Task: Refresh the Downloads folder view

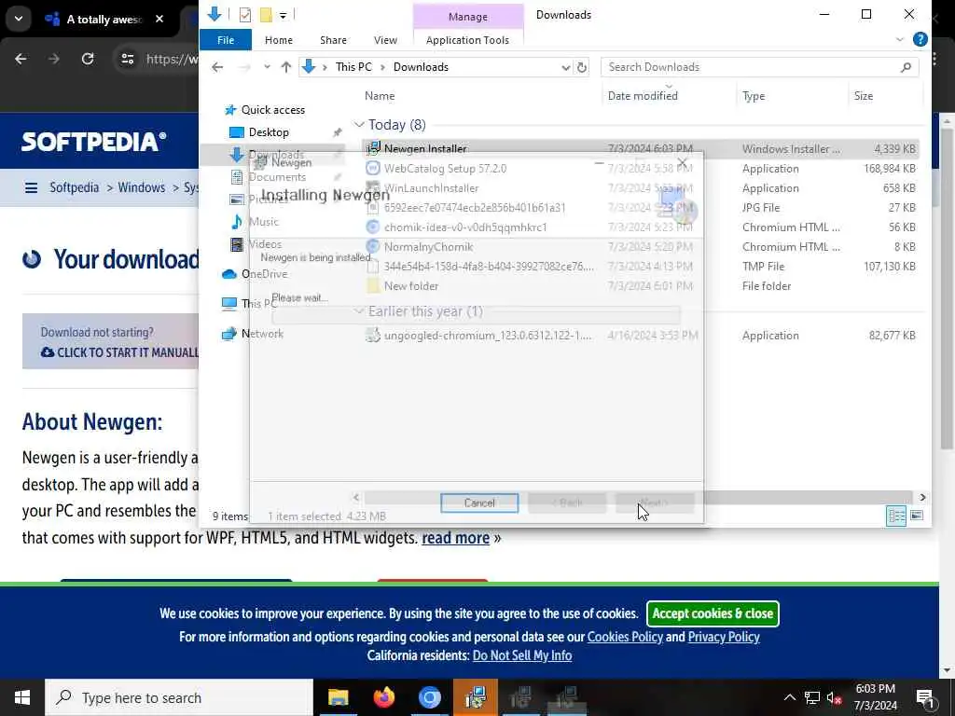Action: pyautogui.click(x=582, y=67)
